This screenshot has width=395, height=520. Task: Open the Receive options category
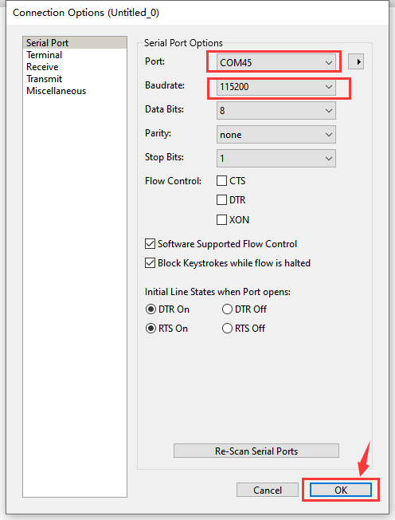coord(42,67)
